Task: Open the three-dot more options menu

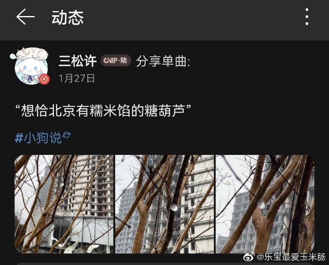Action: tap(307, 17)
